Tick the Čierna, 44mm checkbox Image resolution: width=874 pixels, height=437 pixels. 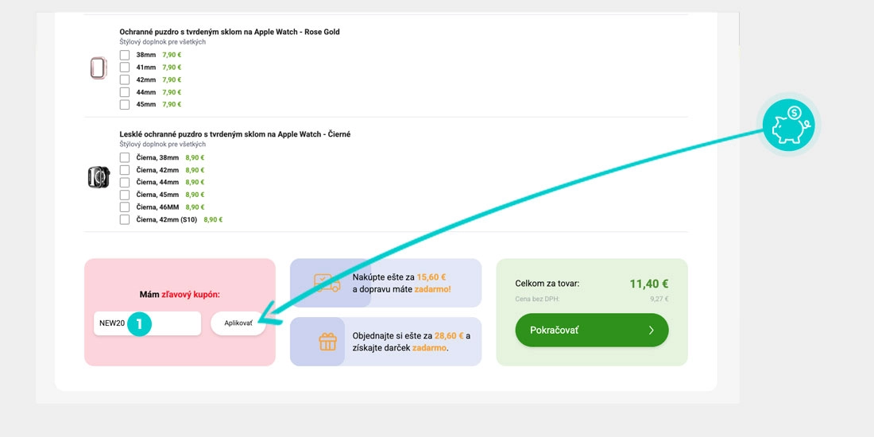point(125,182)
